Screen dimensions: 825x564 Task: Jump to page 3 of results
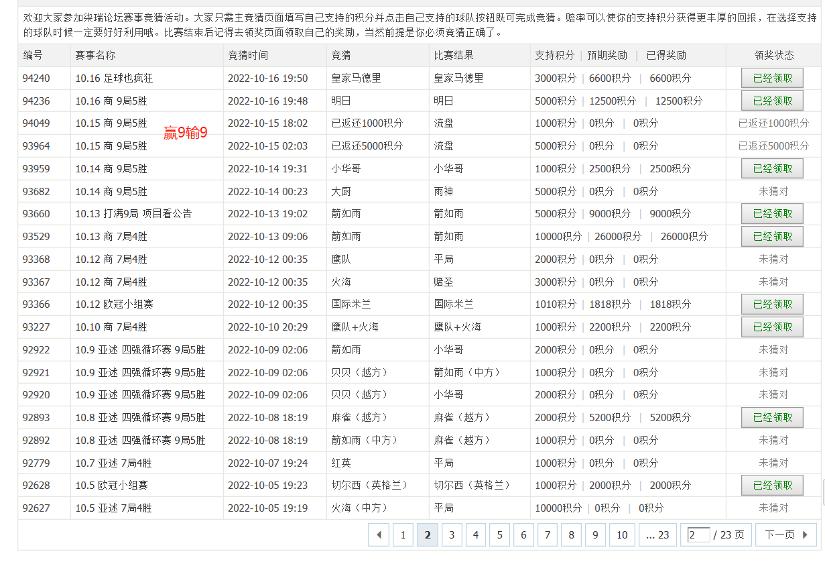click(452, 535)
